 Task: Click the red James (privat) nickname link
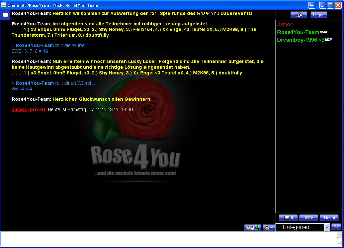pyautogui.click(x=19, y=109)
